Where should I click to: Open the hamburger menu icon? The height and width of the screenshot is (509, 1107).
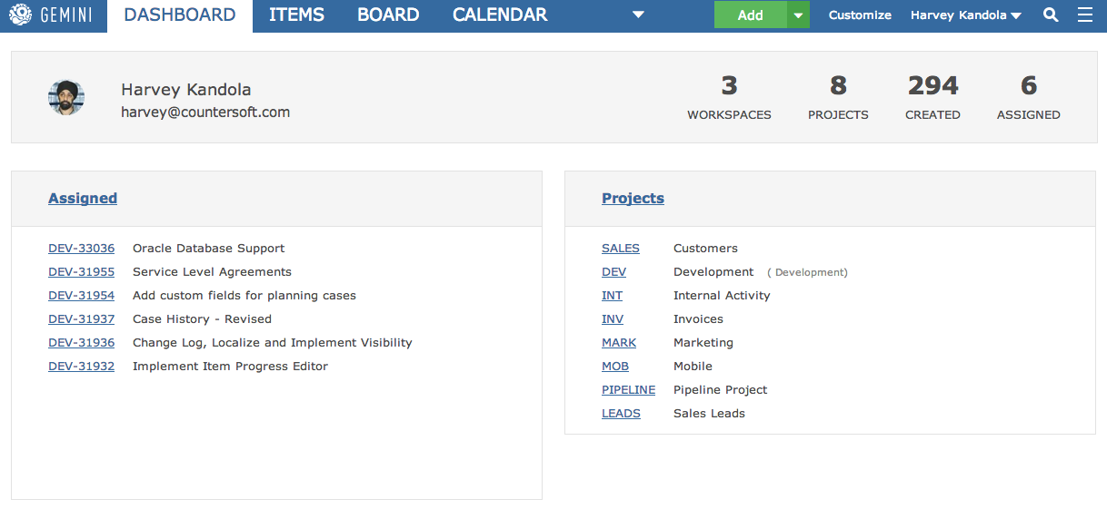coord(1084,15)
